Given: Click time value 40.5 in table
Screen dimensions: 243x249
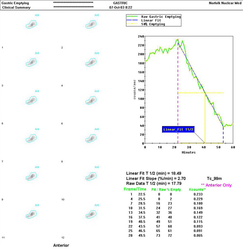Looking at the screenshot, I should click(x=142, y=222).
